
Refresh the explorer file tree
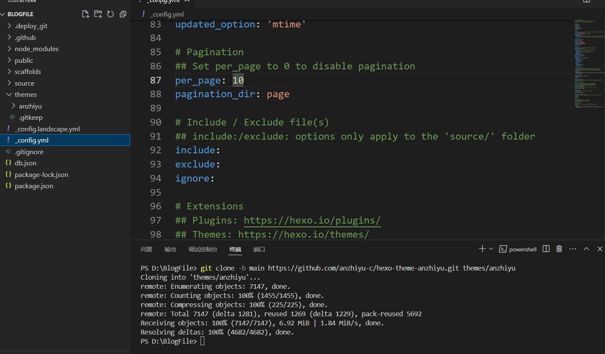[110, 14]
